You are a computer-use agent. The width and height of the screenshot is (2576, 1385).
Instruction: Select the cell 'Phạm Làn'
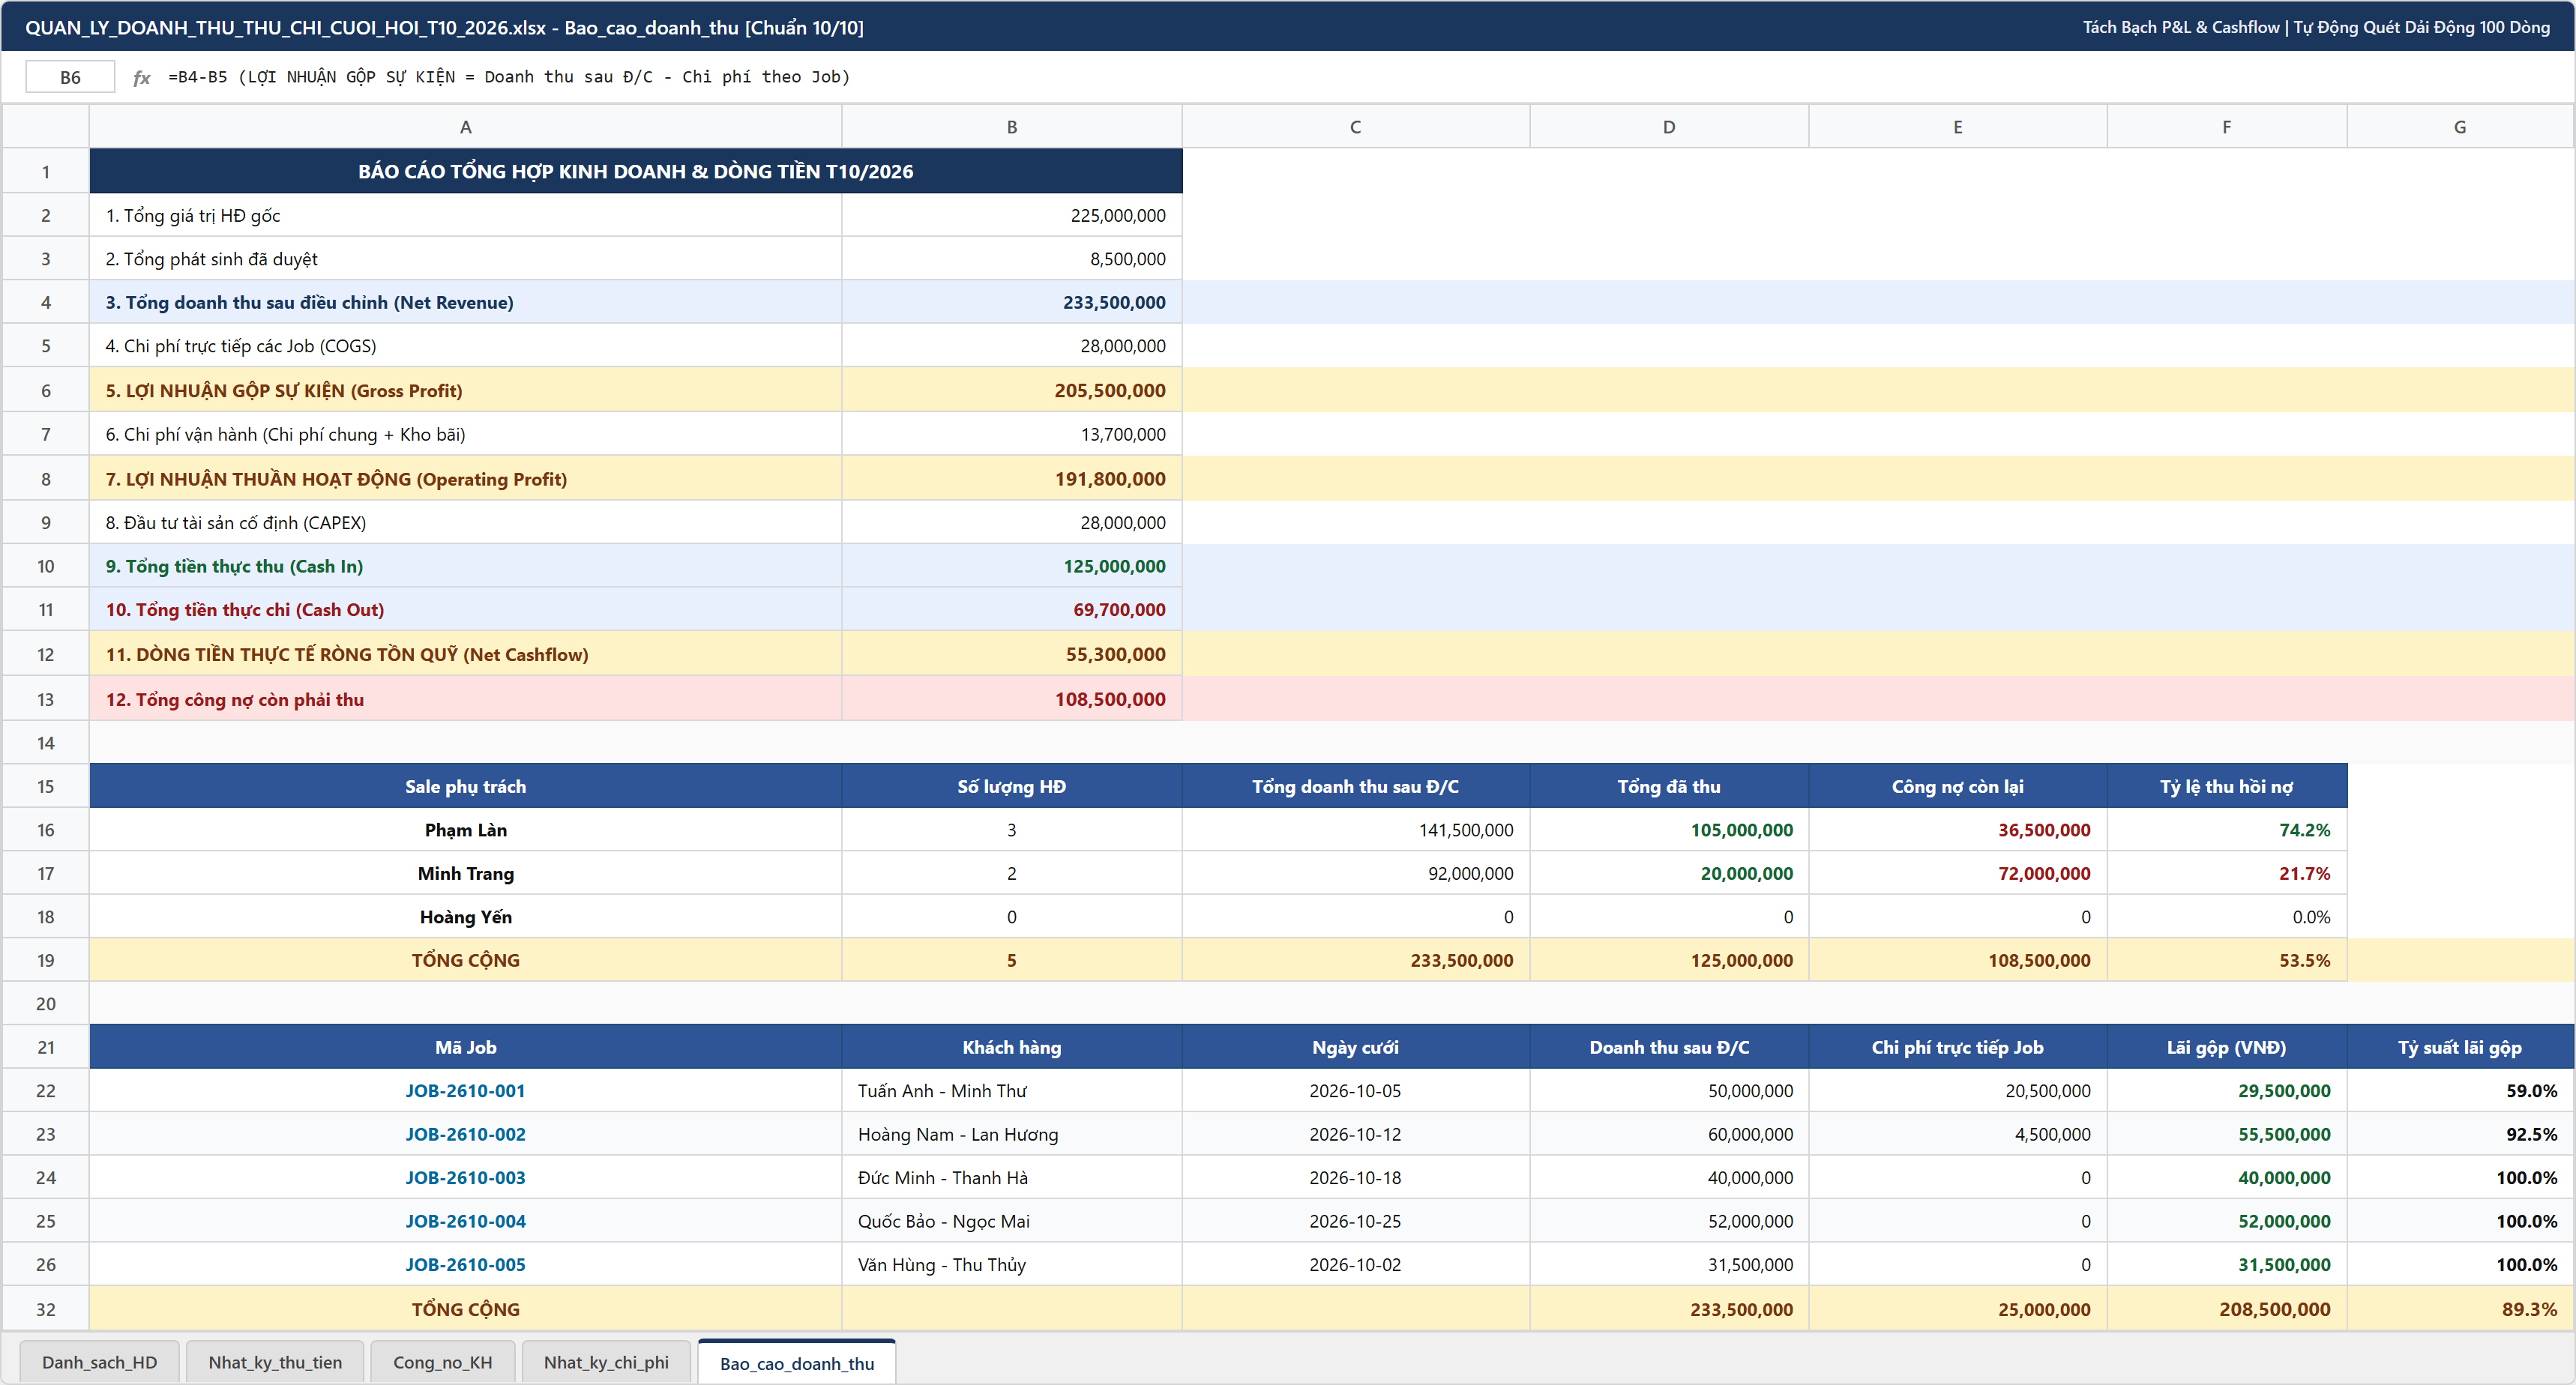coord(465,830)
